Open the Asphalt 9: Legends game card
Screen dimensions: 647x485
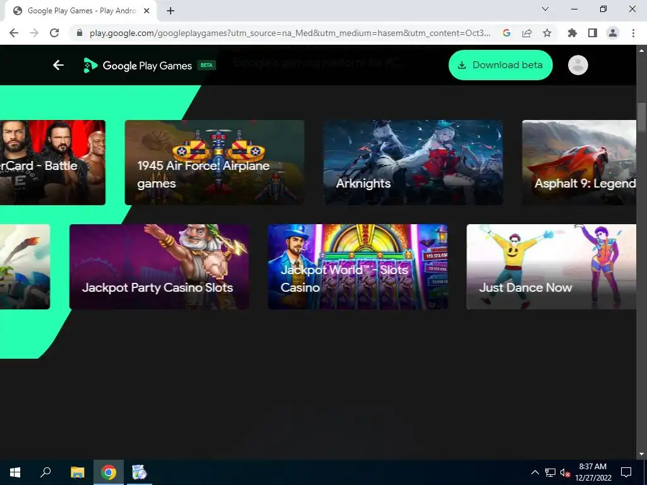tap(579, 162)
